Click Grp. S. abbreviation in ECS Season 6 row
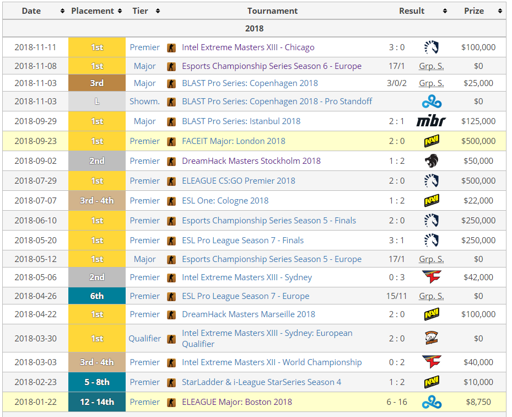 point(432,66)
